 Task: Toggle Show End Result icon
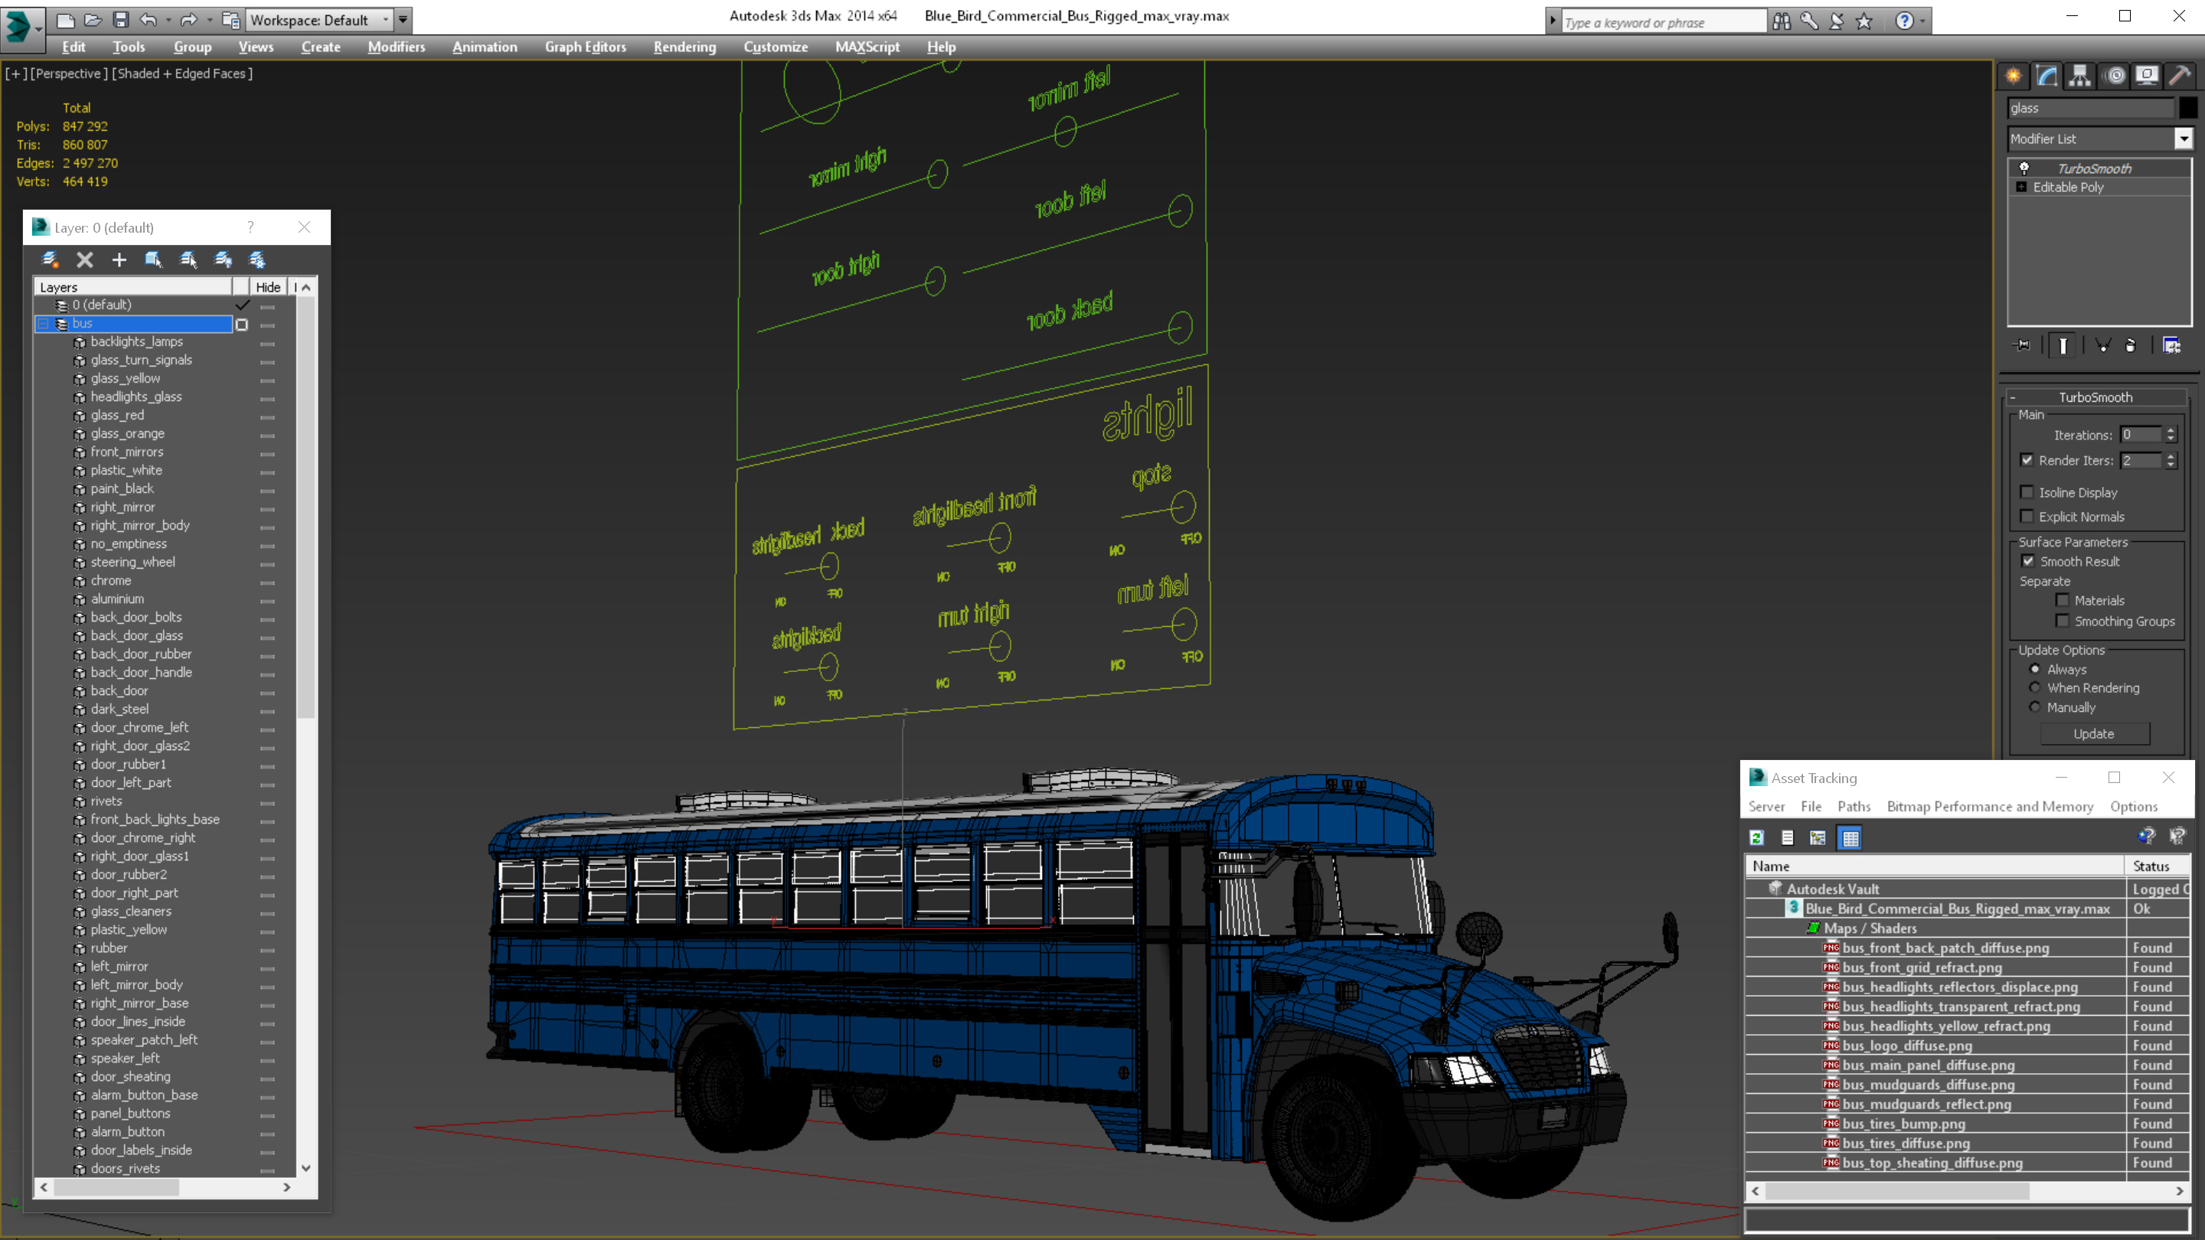(x=2063, y=346)
